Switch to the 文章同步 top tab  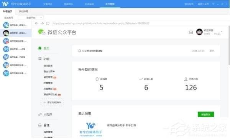[x=48, y=4]
